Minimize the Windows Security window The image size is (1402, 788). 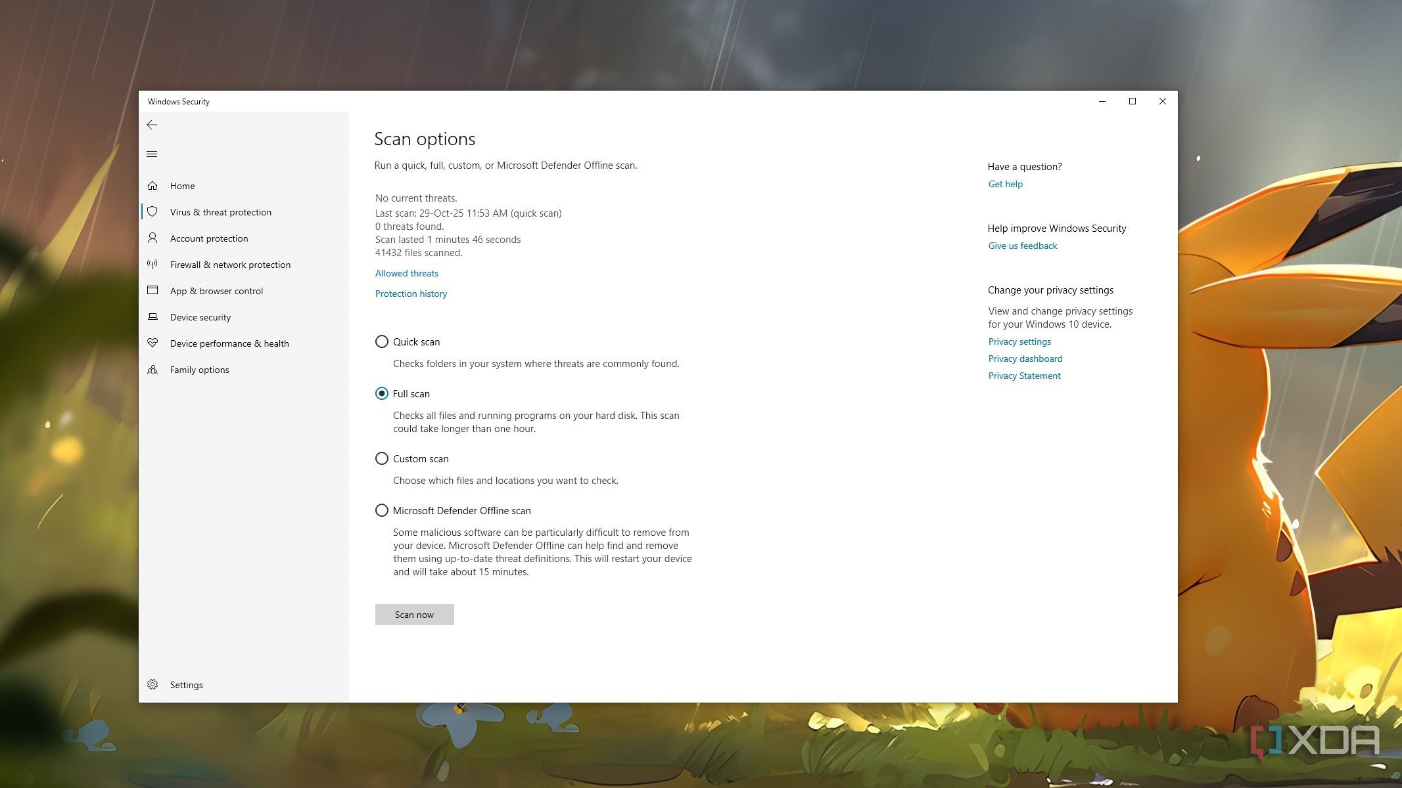pos(1102,101)
